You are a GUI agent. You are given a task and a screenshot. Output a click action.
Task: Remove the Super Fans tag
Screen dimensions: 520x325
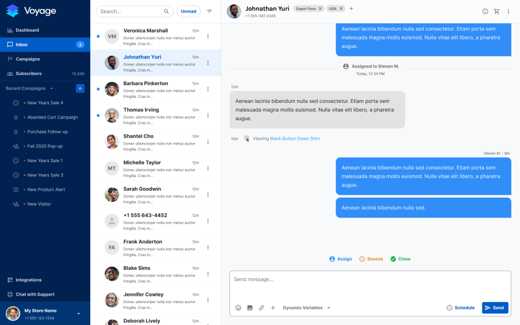(x=320, y=9)
